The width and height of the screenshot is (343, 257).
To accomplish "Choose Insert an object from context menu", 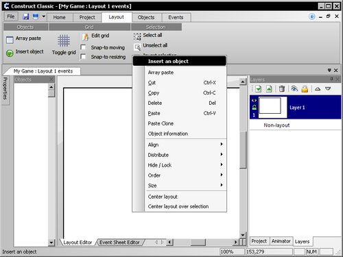I will [x=180, y=61].
